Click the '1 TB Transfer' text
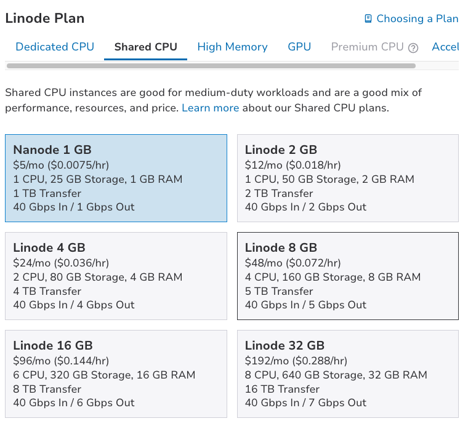Screen dimensions: 468x421 coord(47,193)
